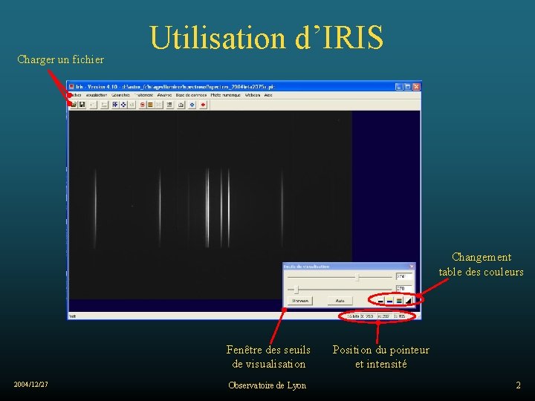Click the orange striped toolbar icon
The width and height of the screenshot is (535, 401).
(150, 105)
